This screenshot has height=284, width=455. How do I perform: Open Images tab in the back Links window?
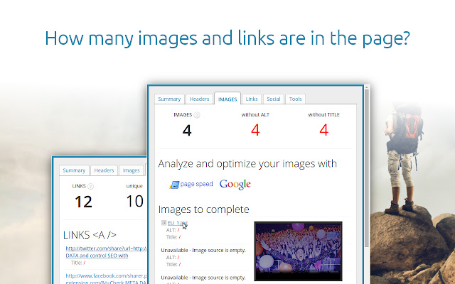click(x=131, y=170)
